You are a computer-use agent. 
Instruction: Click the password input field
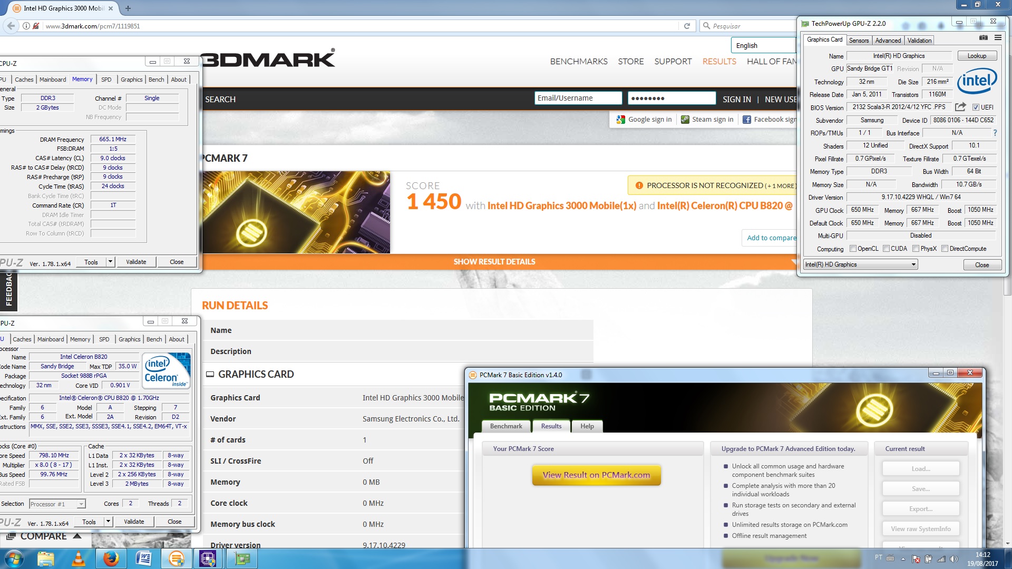[x=672, y=98]
